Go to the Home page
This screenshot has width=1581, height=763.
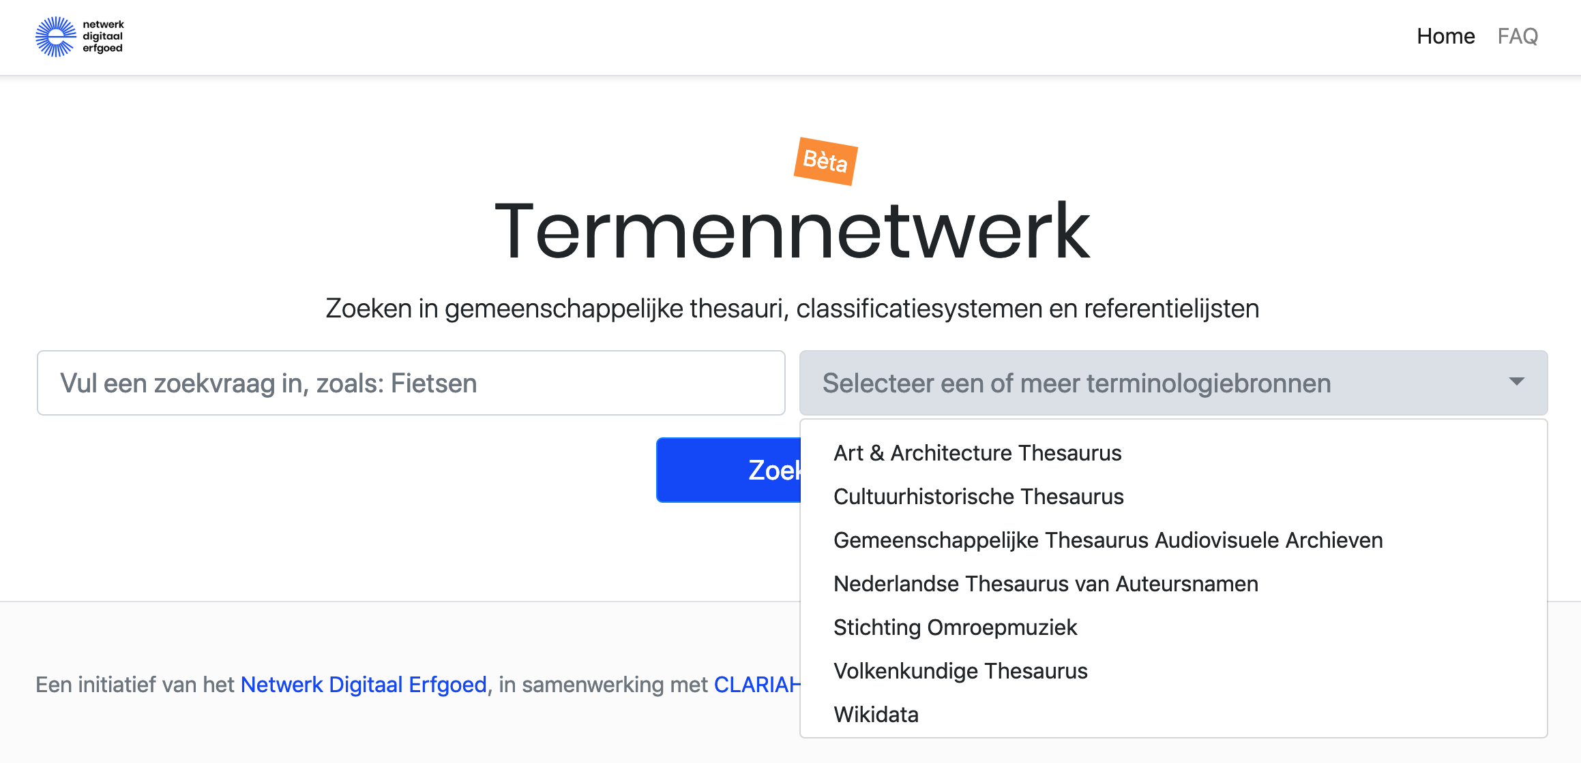[1445, 36]
